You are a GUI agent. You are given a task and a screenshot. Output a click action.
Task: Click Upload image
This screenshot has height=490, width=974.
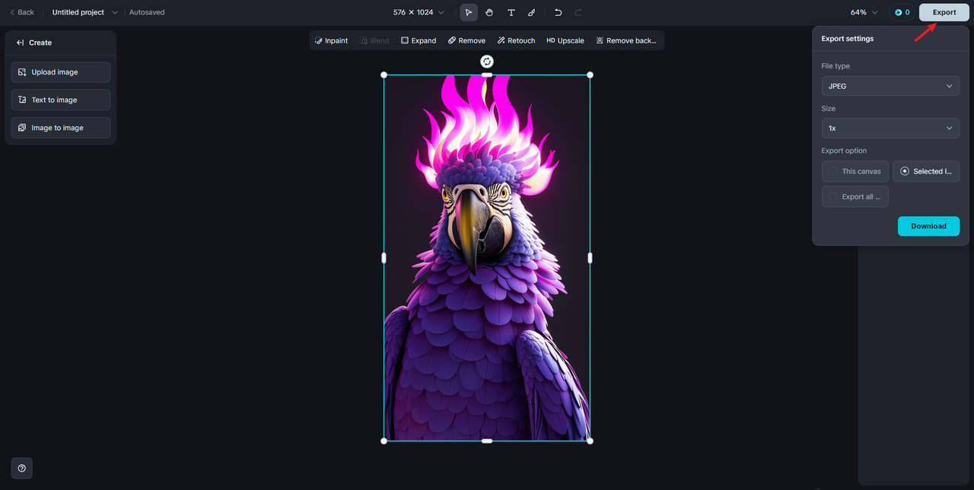tap(61, 72)
